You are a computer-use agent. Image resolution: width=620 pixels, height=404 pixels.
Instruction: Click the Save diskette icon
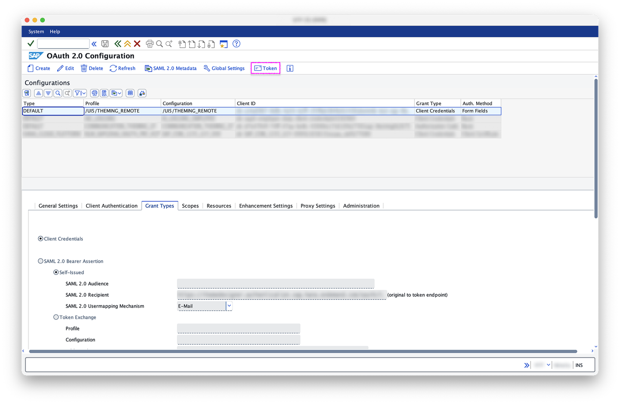tap(105, 44)
